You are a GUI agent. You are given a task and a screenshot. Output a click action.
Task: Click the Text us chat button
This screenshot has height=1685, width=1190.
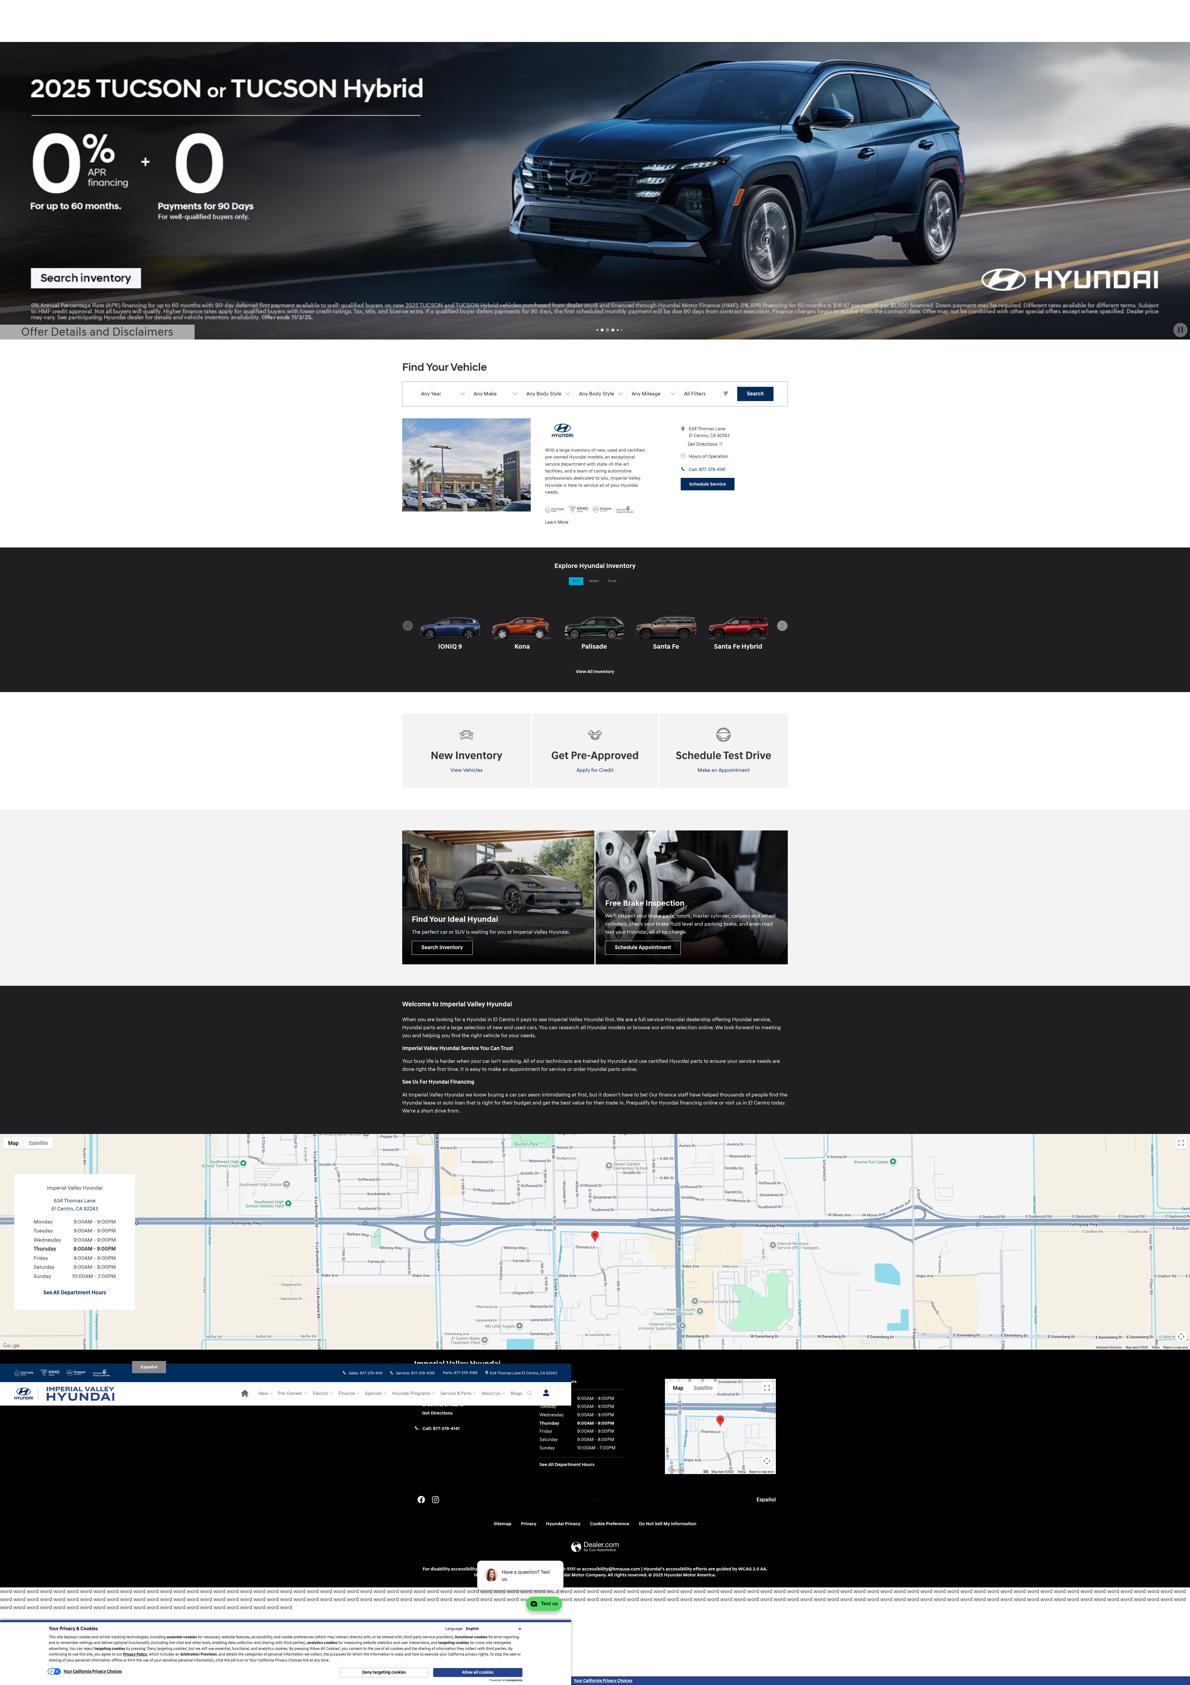544,1603
